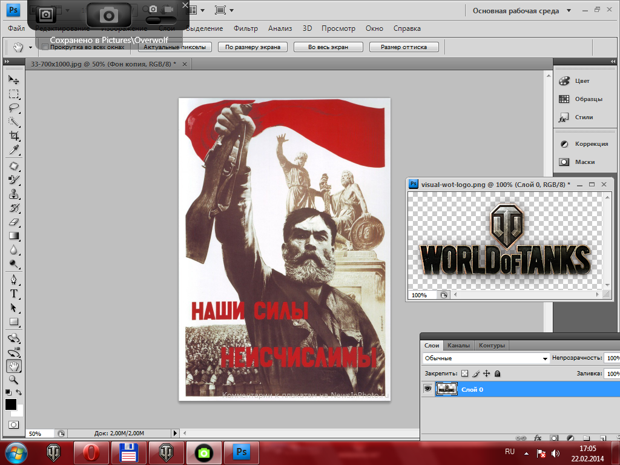Select the Pen tool

tap(14, 280)
